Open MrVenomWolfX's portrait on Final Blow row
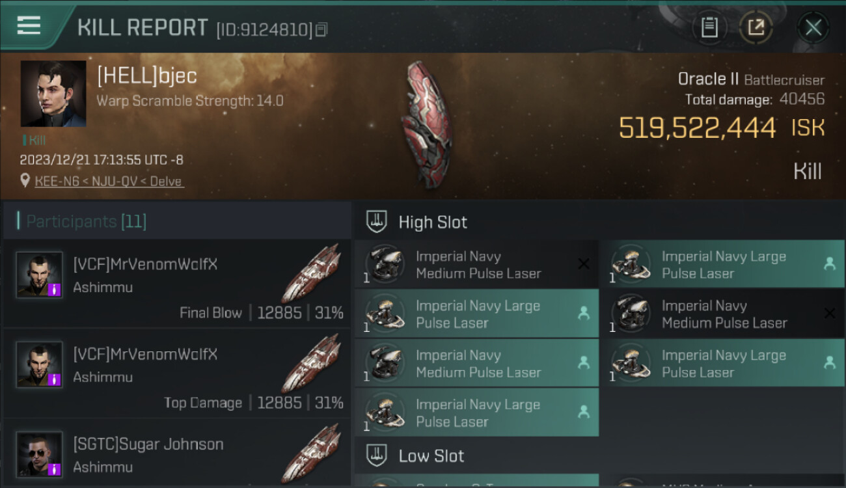 [x=40, y=275]
